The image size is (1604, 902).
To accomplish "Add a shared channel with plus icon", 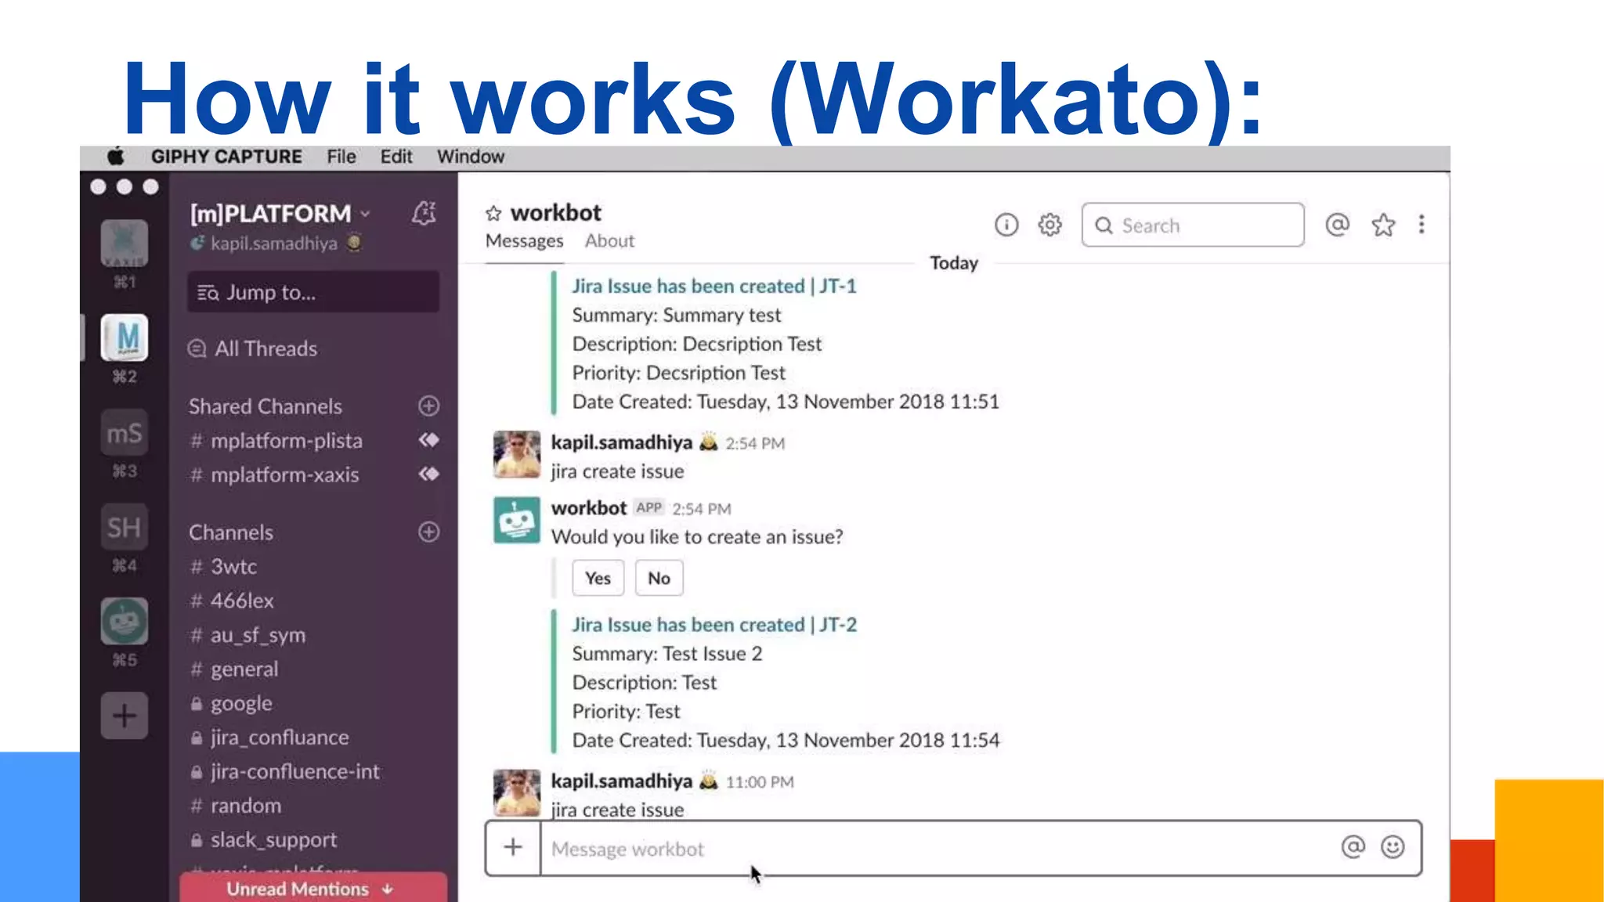I will pos(428,406).
